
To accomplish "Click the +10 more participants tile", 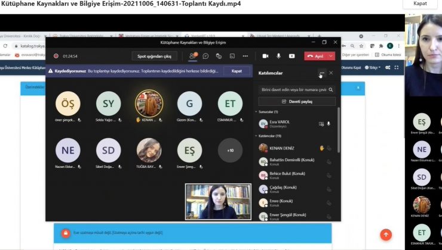I will [x=230, y=150].
